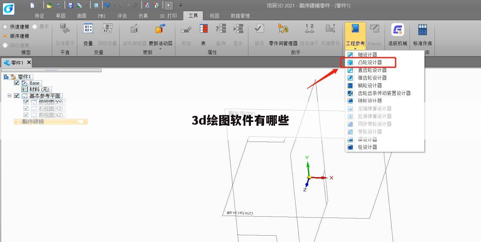Click the save-all icon beside save
The image size is (481, 242).
(x=79, y=5)
